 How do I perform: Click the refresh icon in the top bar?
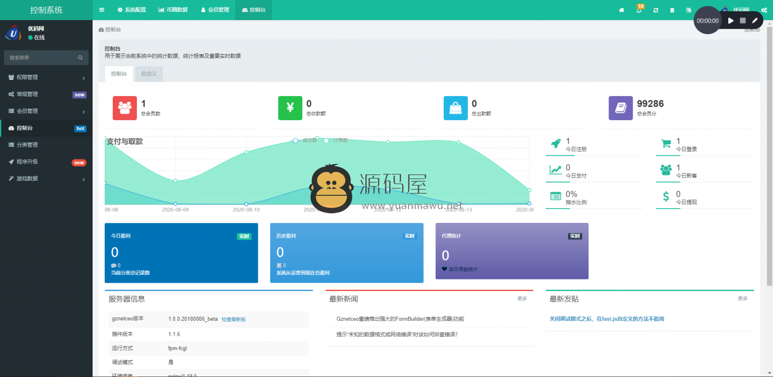pos(656,10)
